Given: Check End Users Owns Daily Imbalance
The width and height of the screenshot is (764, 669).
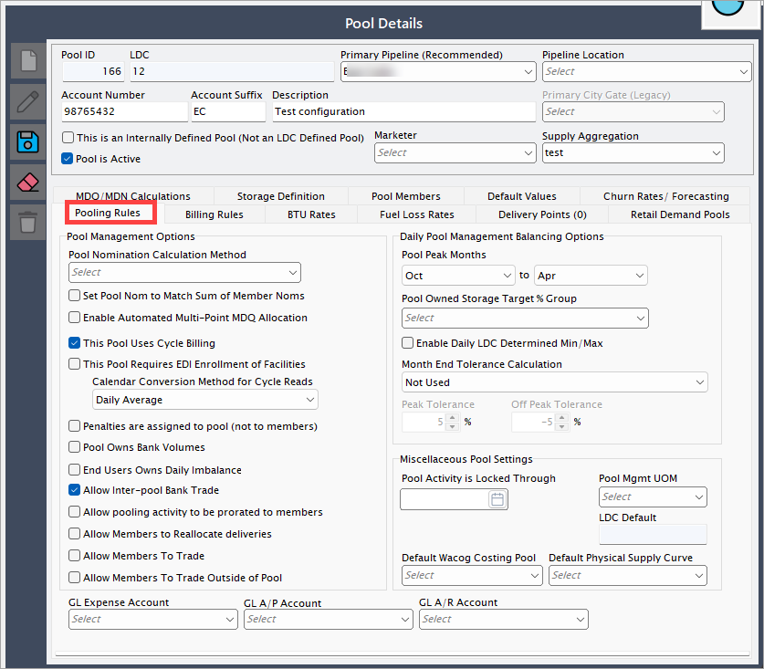Looking at the screenshot, I should point(74,470).
